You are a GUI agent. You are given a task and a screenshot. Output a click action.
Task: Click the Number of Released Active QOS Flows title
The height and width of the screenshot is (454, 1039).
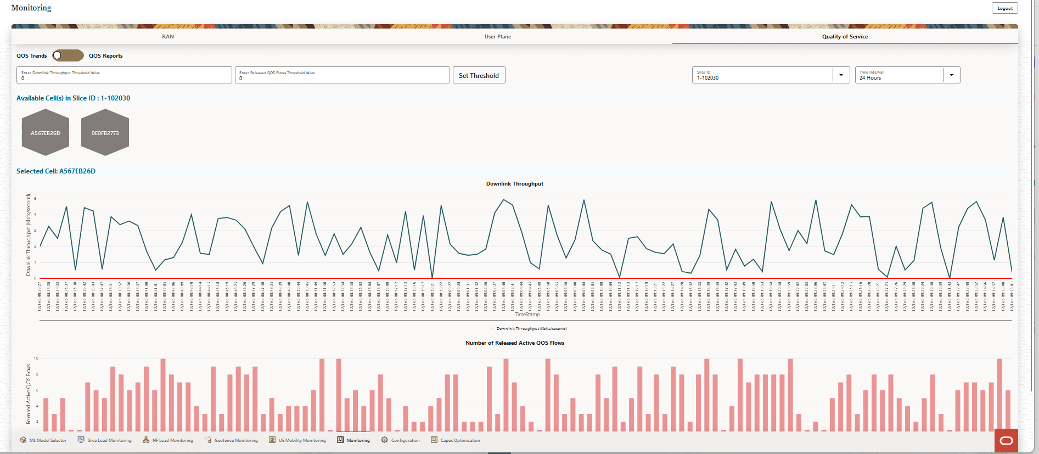(515, 343)
